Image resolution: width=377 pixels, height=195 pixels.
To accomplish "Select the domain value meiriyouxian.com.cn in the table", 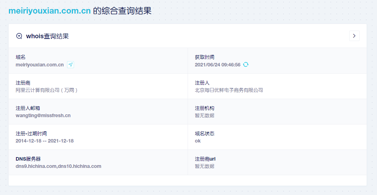I will click(40, 65).
